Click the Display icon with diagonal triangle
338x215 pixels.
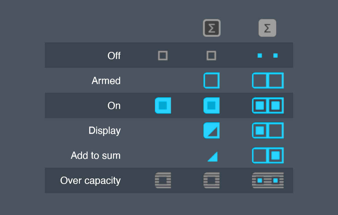[211, 131]
